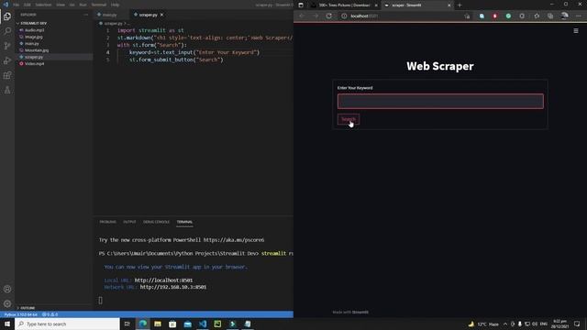Click the red extension icon in browser toolbar
This screenshot has width=587, height=330.
point(495,16)
